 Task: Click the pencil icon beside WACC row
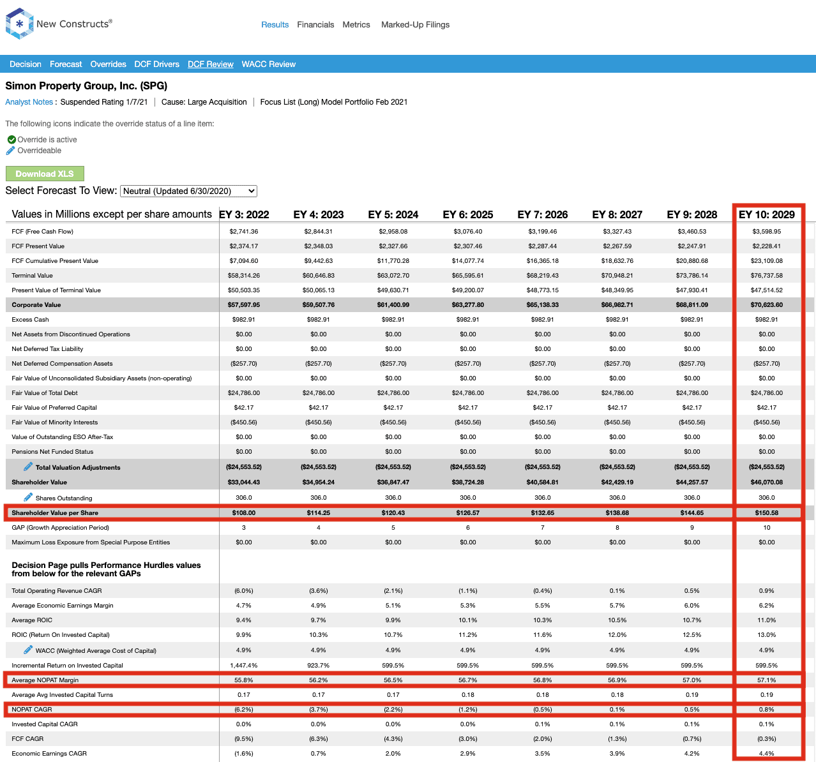click(x=28, y=650)
